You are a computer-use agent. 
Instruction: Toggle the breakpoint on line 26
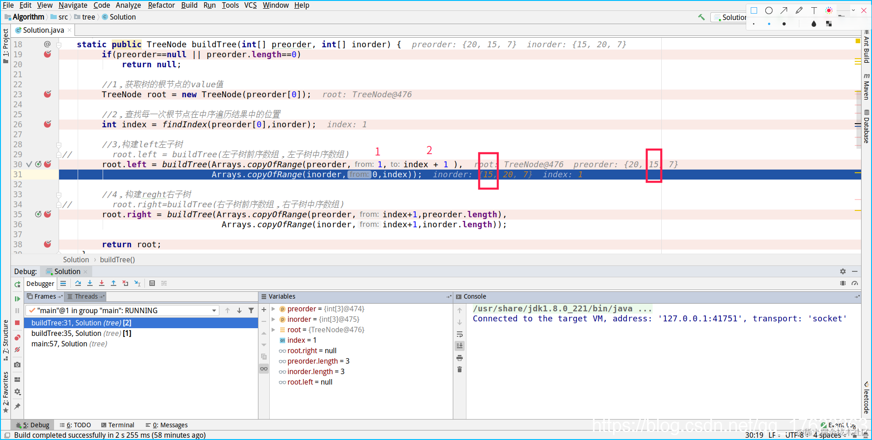pyautogui.click(x=47, y=124)
